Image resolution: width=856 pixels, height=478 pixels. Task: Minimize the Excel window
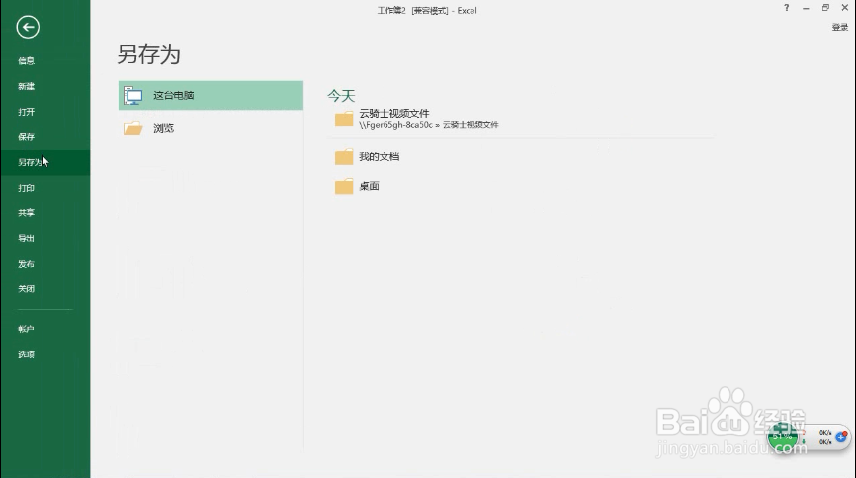pos(806,8)
